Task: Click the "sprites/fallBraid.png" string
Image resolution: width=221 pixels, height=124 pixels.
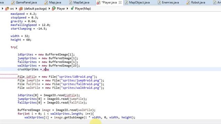Action: [x=81, y=84]
